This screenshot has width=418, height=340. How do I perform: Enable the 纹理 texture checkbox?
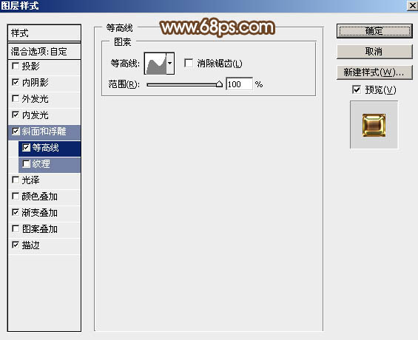26,163
